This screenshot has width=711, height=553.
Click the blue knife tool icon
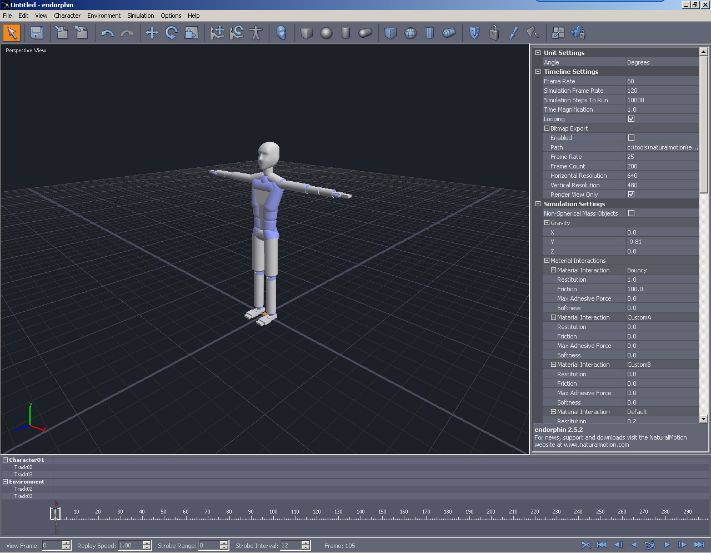(x=513, y=33)
